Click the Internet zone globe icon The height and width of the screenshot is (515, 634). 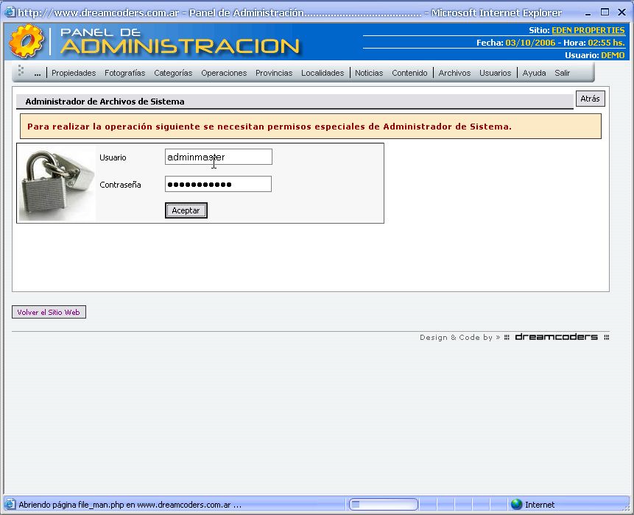point(516,505)
